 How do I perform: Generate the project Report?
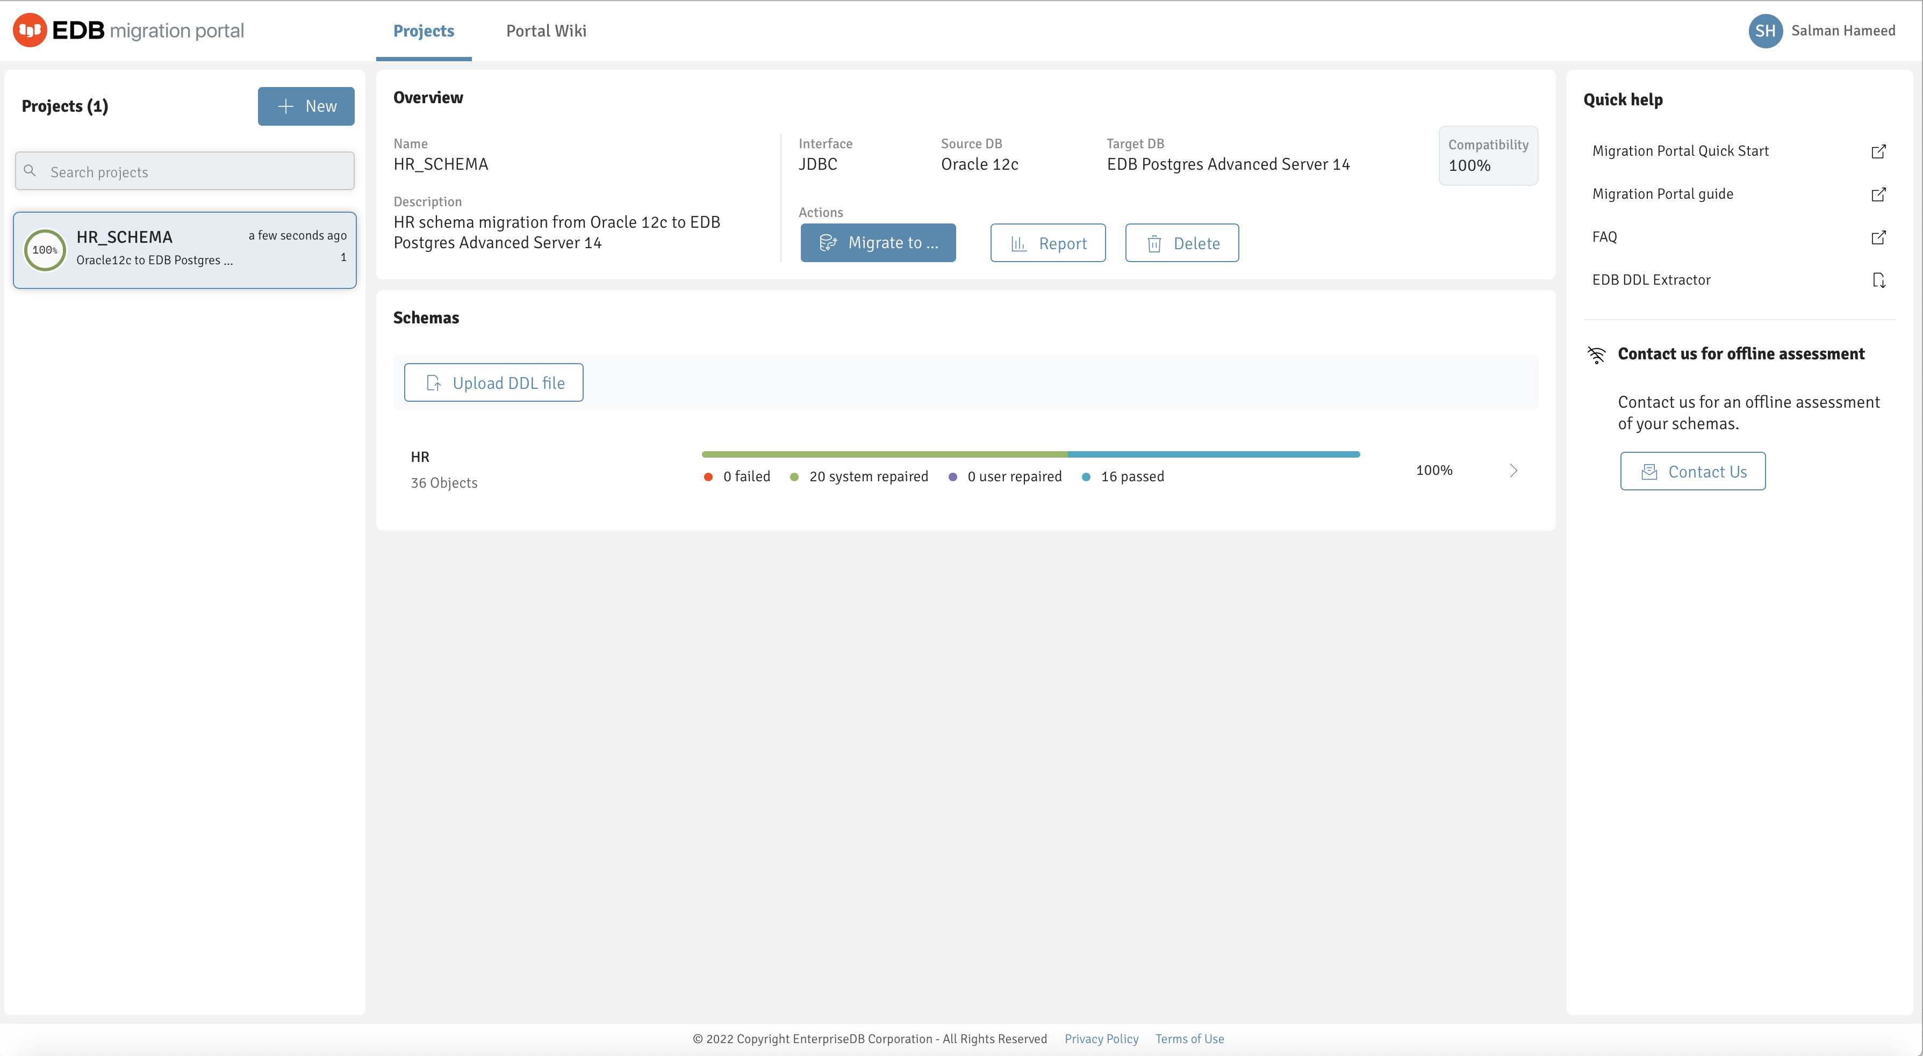(1047, 243)
